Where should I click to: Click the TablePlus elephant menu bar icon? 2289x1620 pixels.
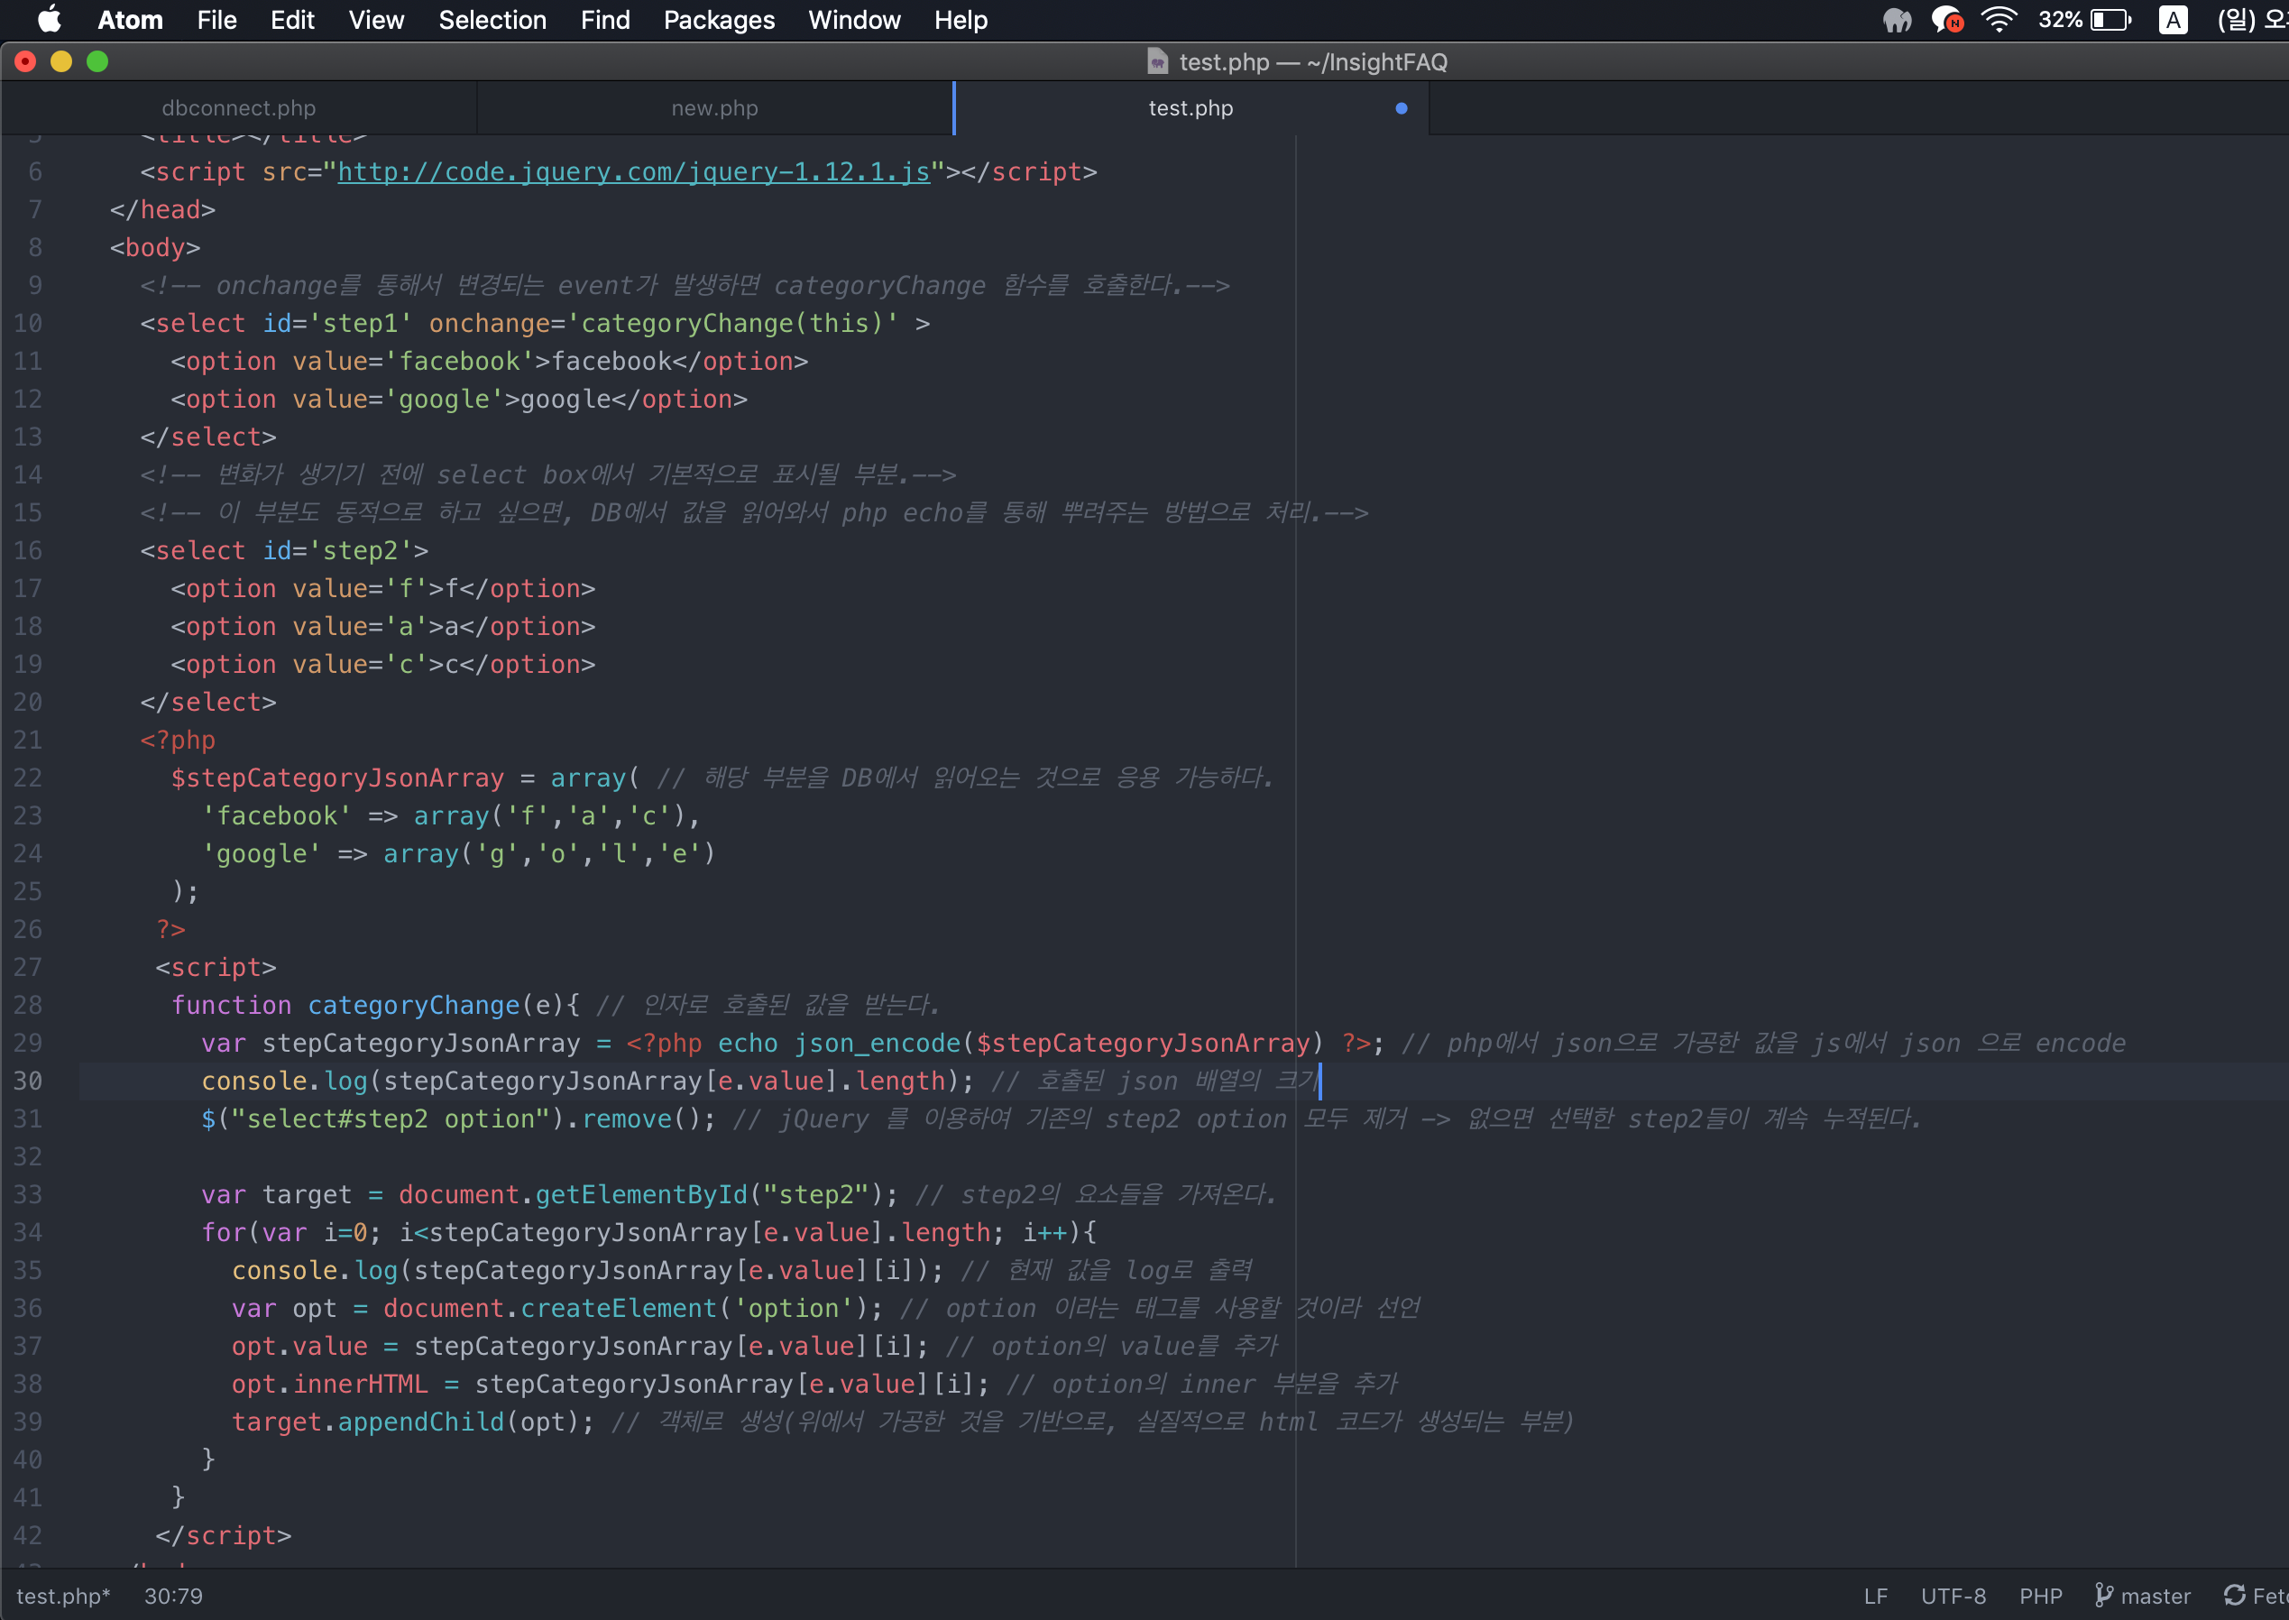1896,20
